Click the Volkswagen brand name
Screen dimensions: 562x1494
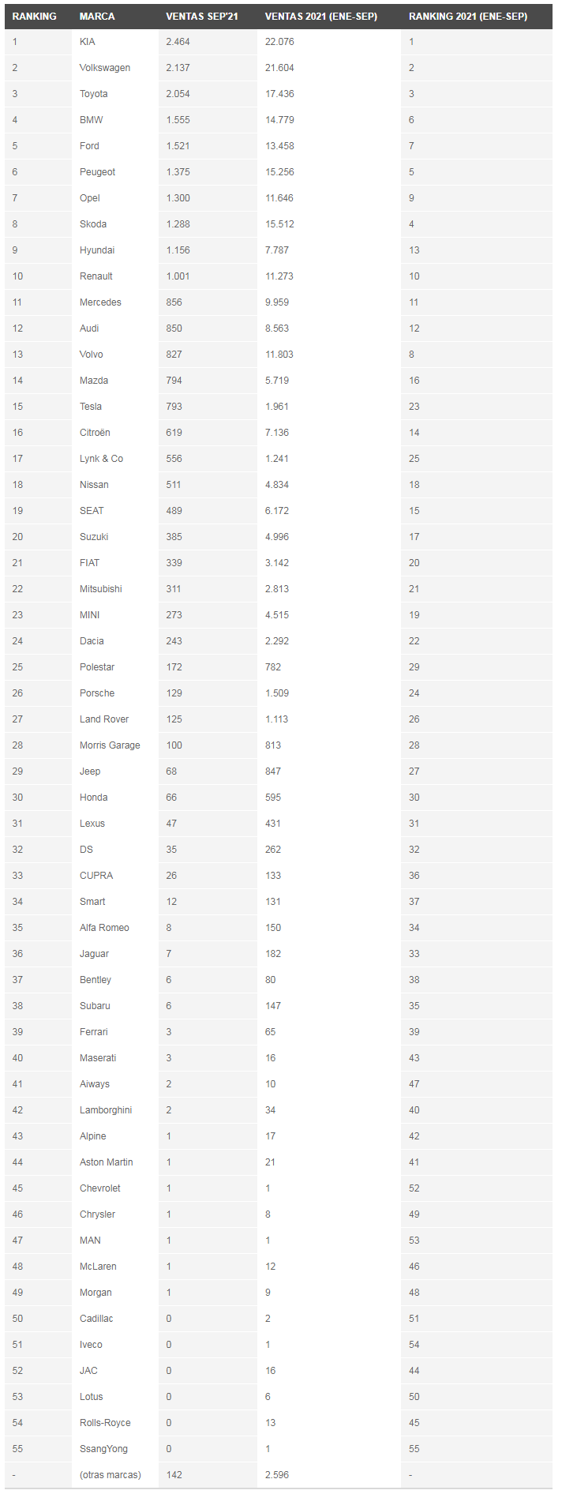105,68
